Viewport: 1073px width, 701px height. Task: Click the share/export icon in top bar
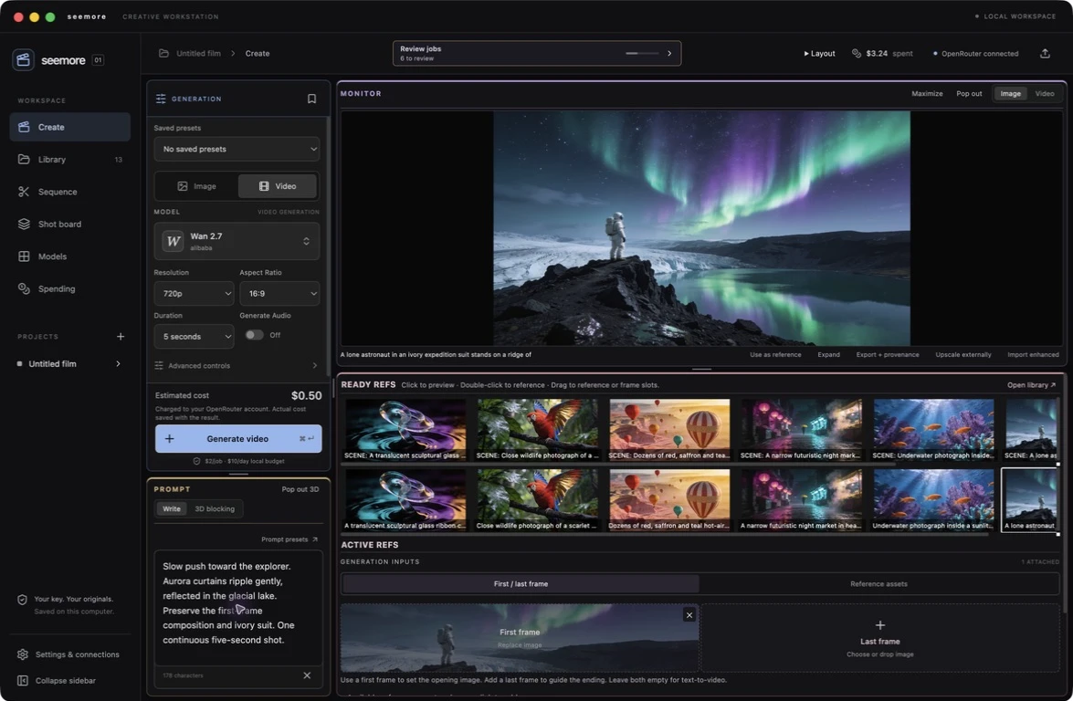tap(1045, 53)
